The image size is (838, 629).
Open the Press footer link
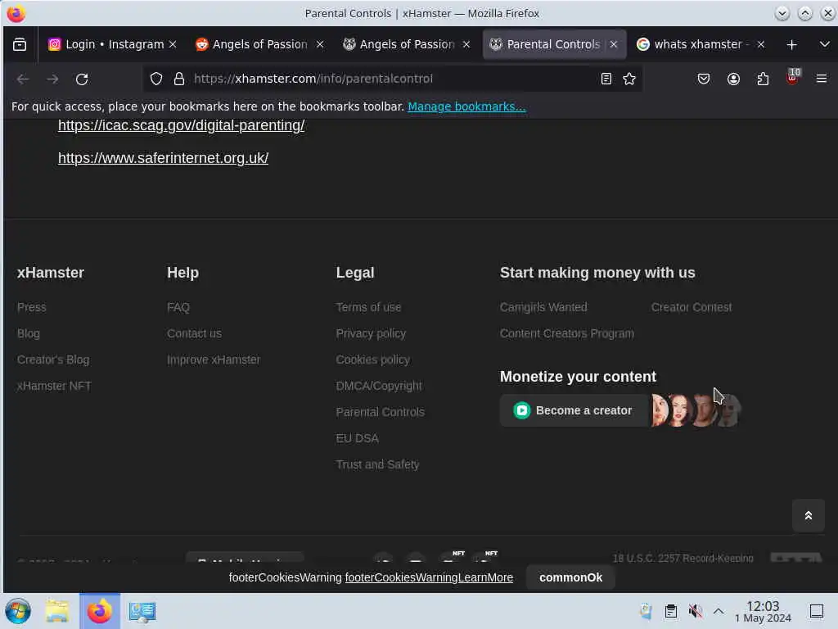32,307
